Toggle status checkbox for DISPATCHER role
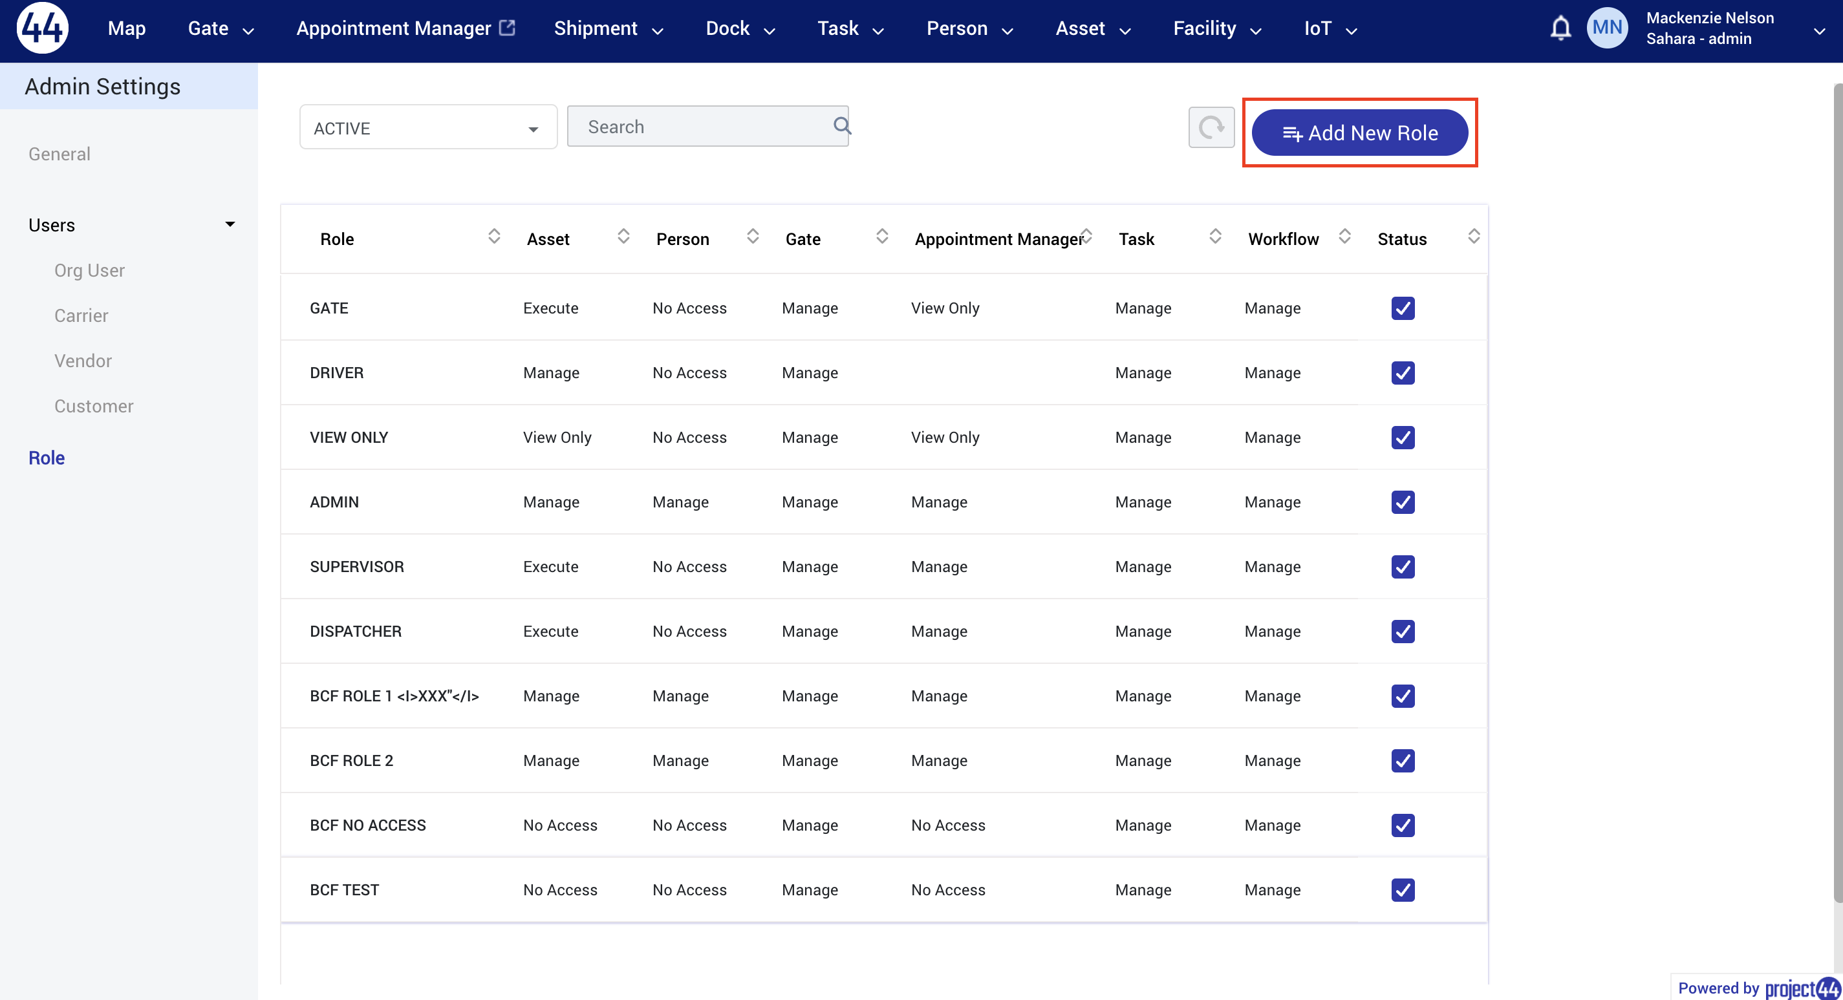 point(1402,631)
